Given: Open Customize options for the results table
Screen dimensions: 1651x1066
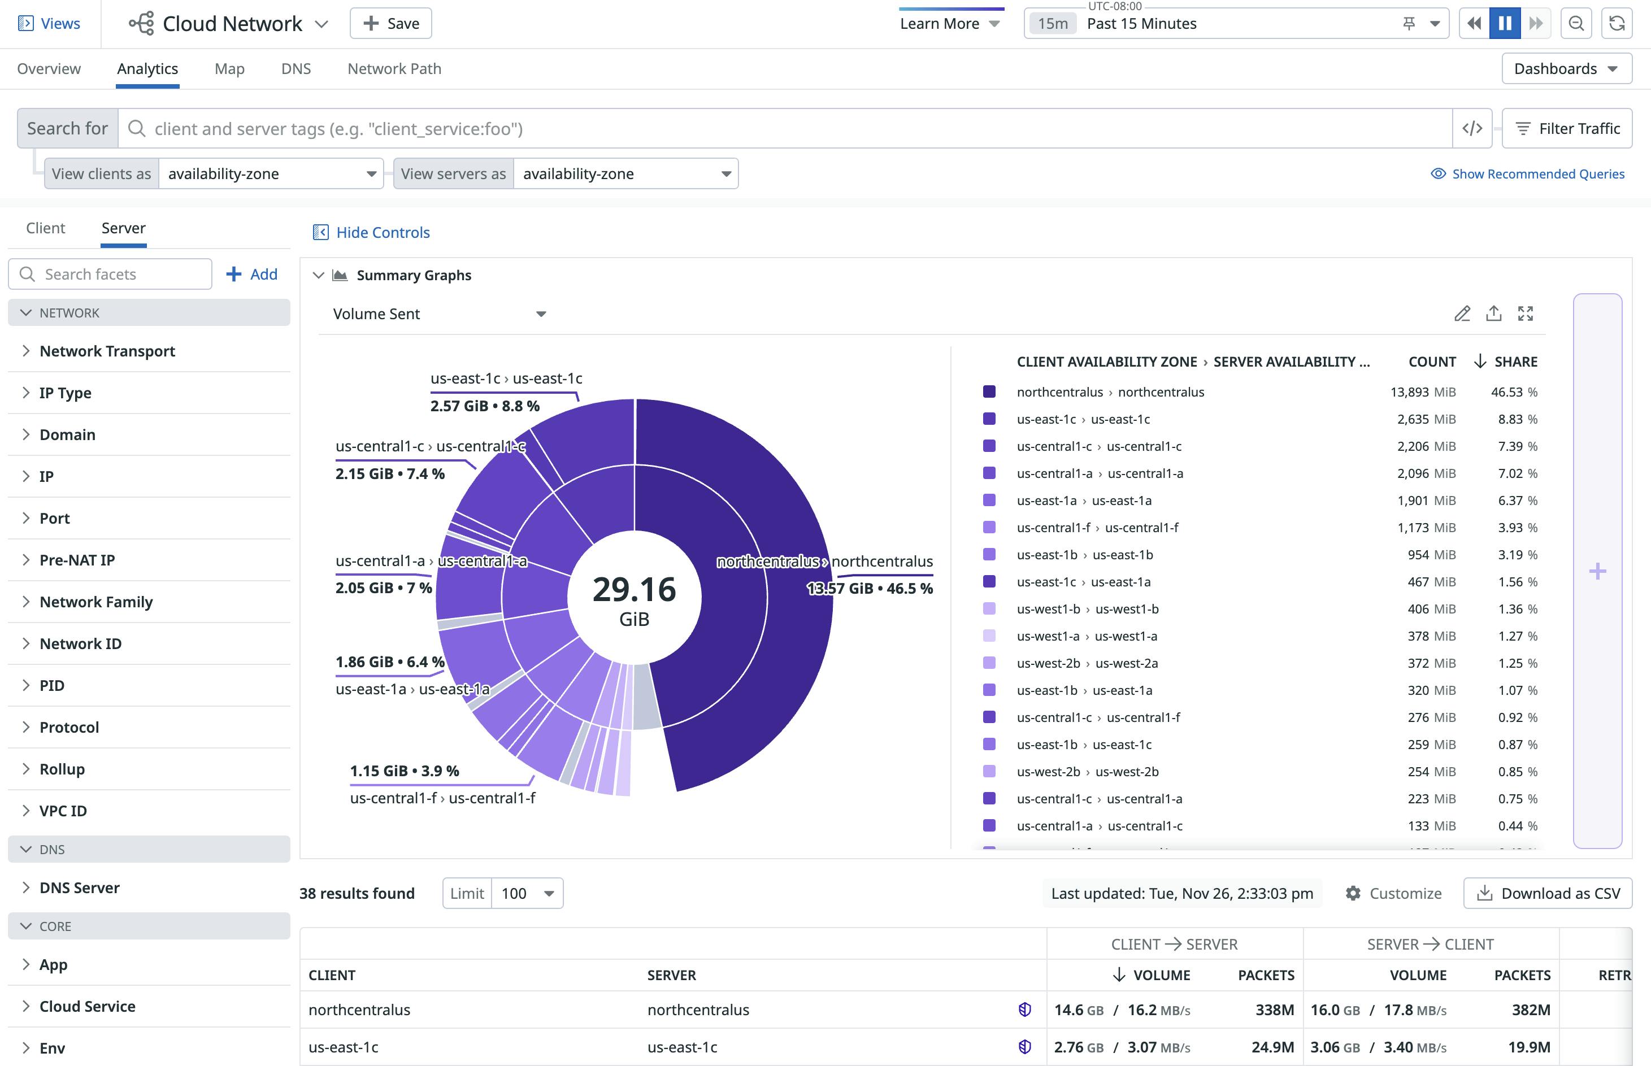Looking at the screenshot, I should coord(1393,893).
